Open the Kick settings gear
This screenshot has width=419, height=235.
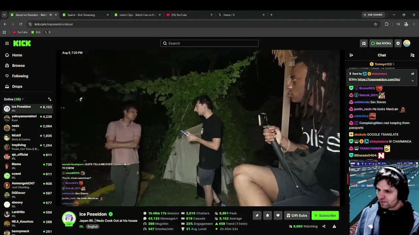(398, 43)
